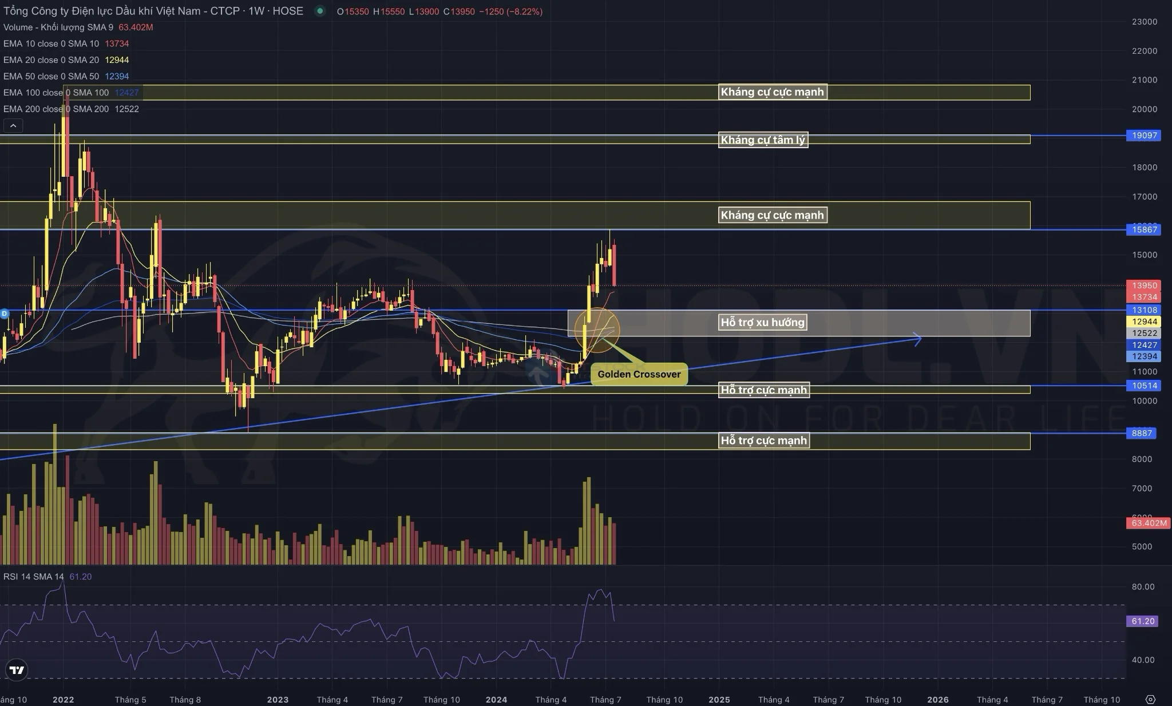Select the orange circle highlight on chart
1172x706 pixels.
click(x=596, y=330)
